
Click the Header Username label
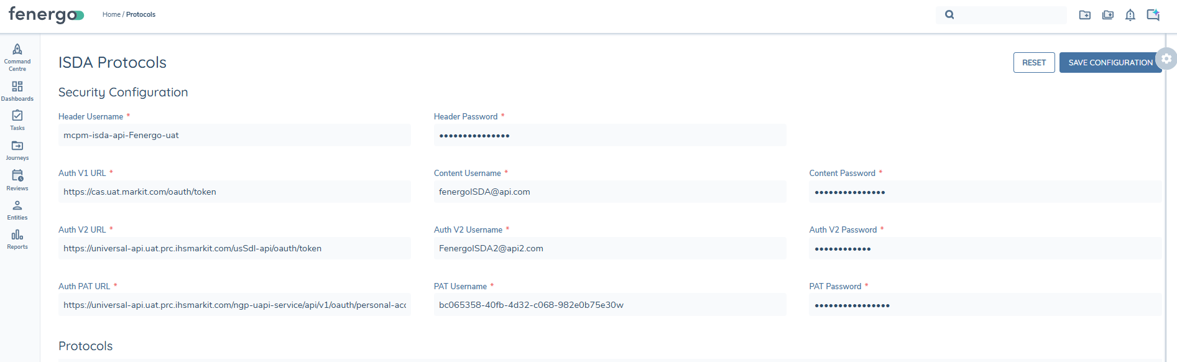click(91, 116)
